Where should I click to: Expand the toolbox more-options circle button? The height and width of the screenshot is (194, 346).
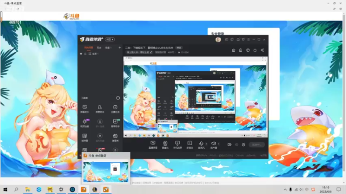118,98
